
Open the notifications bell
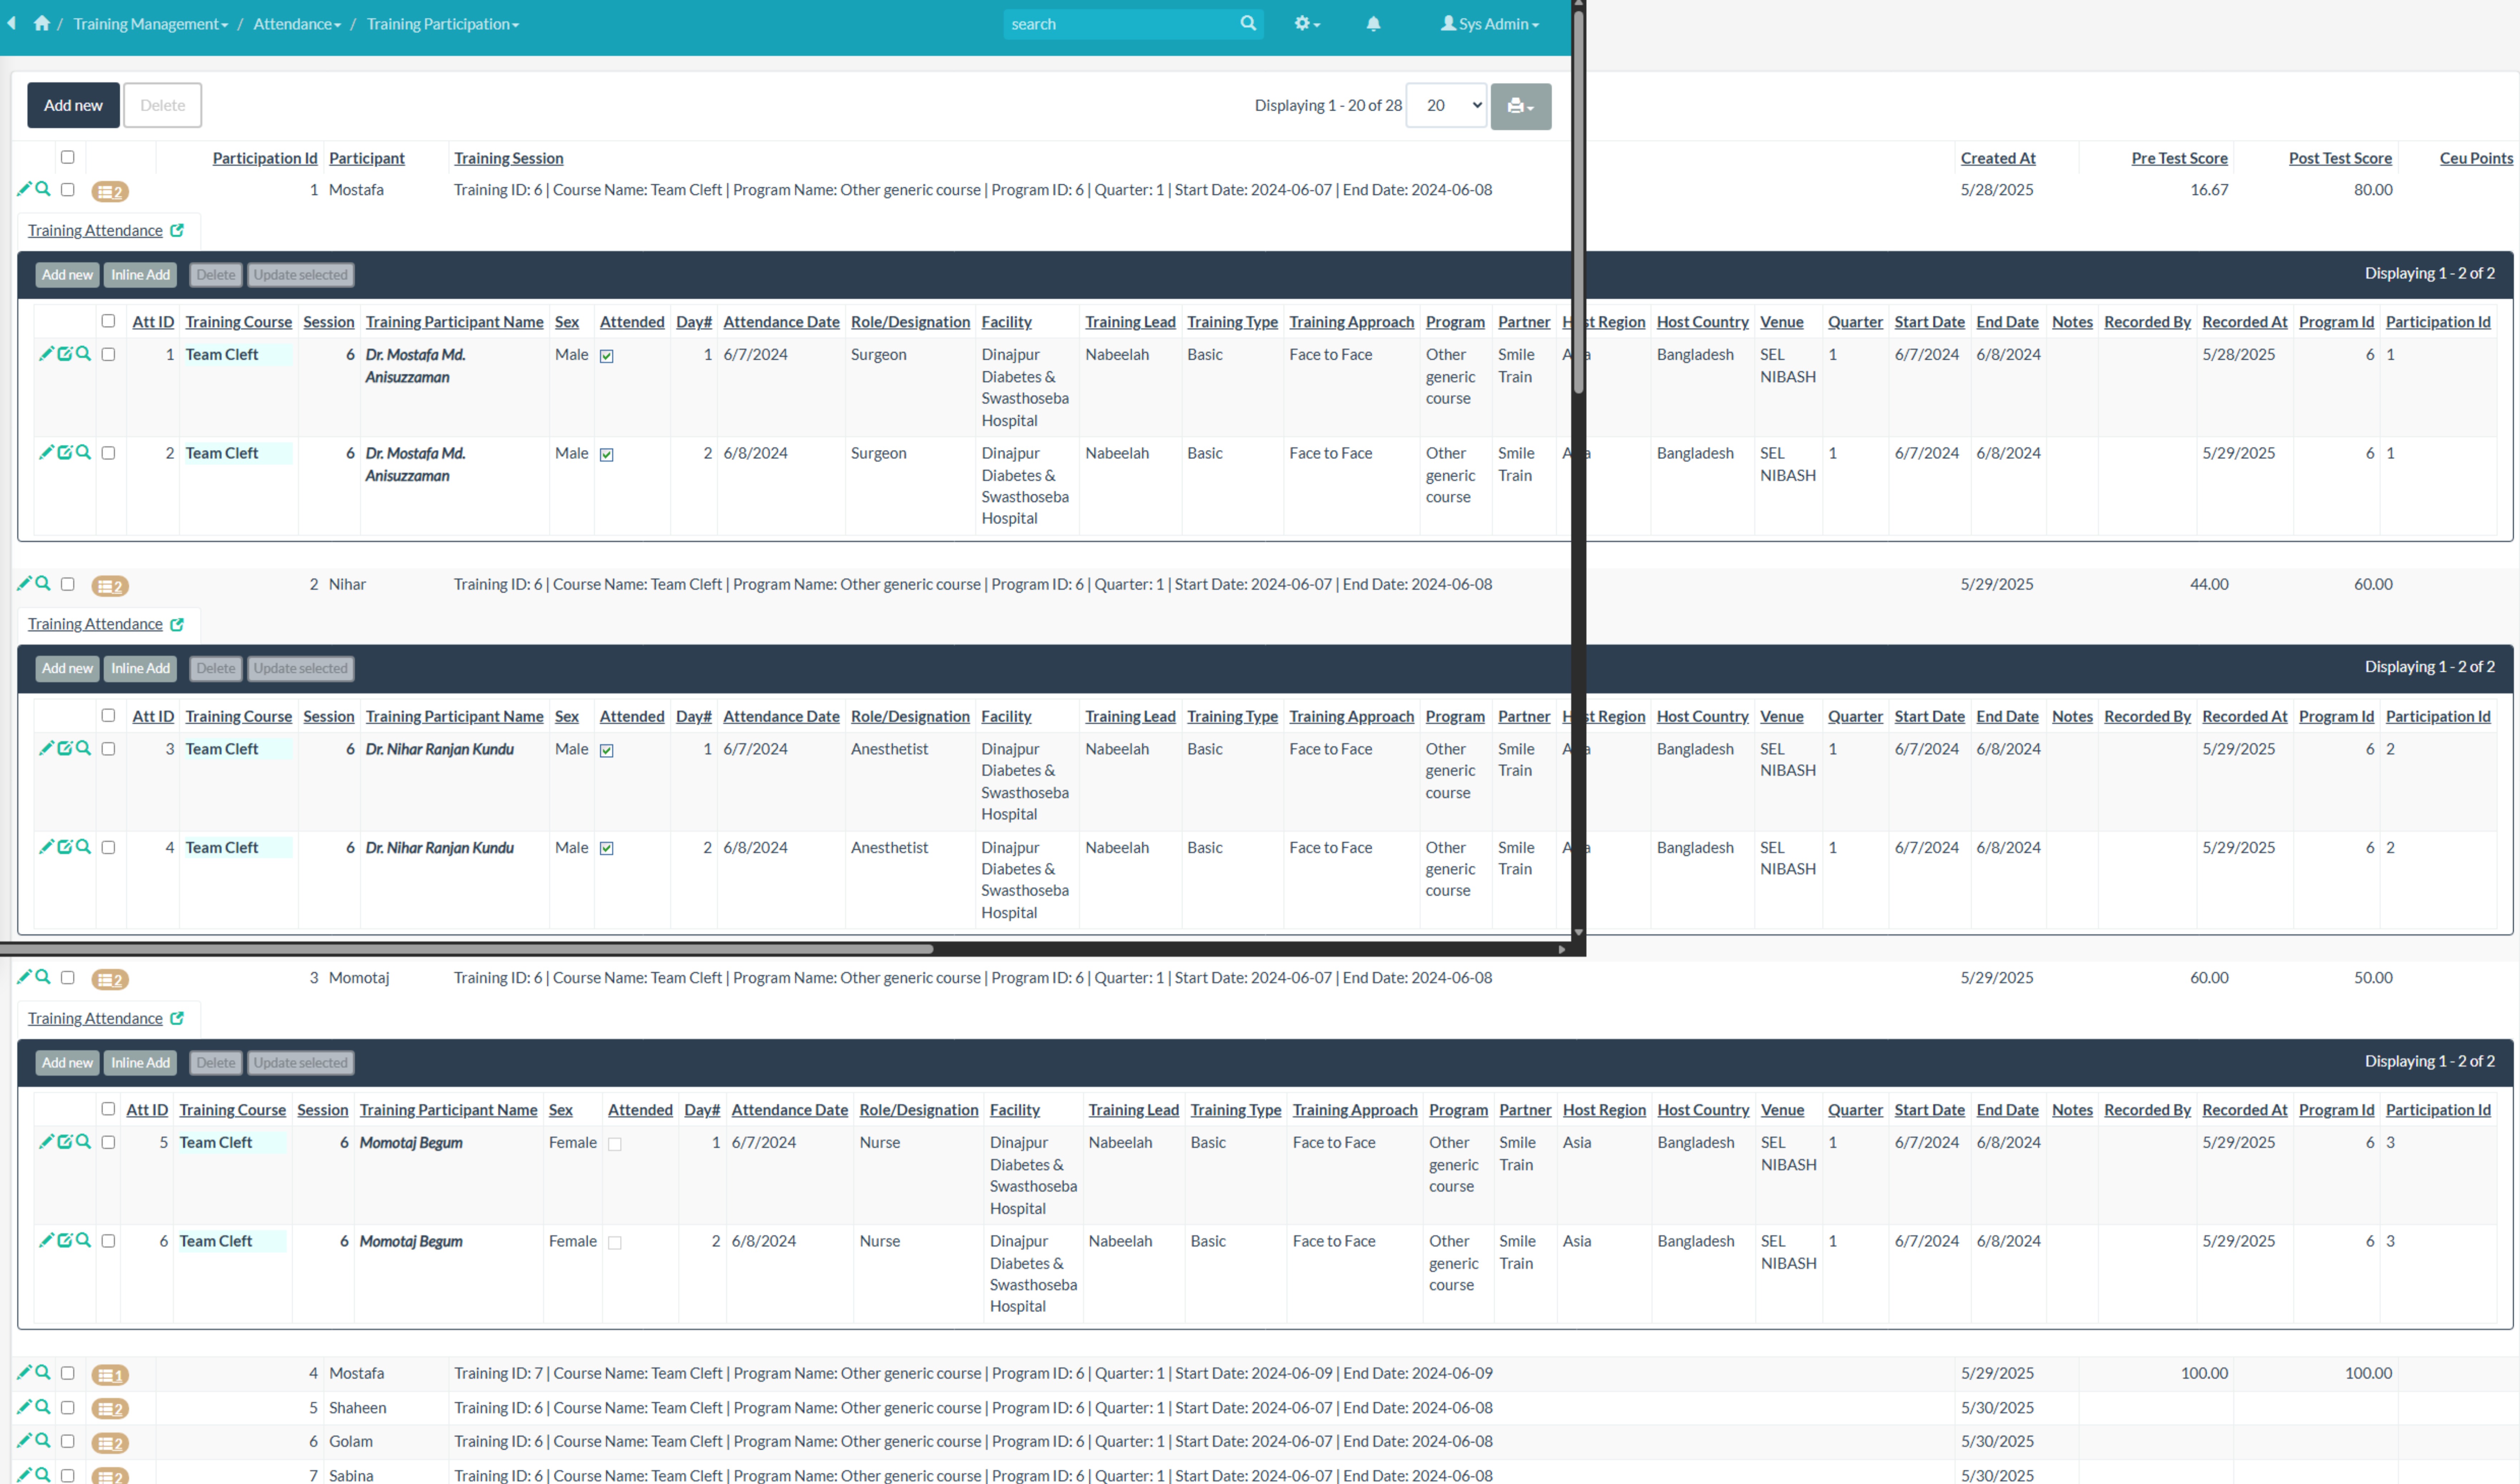pyautogui.click(x=1374, y=24)
